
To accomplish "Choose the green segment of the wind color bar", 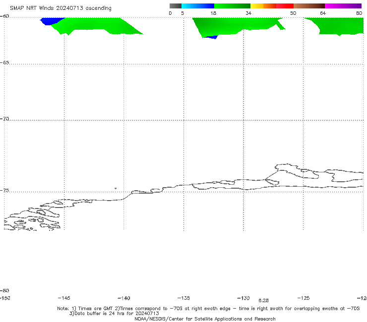I will (x=232, y=6).
